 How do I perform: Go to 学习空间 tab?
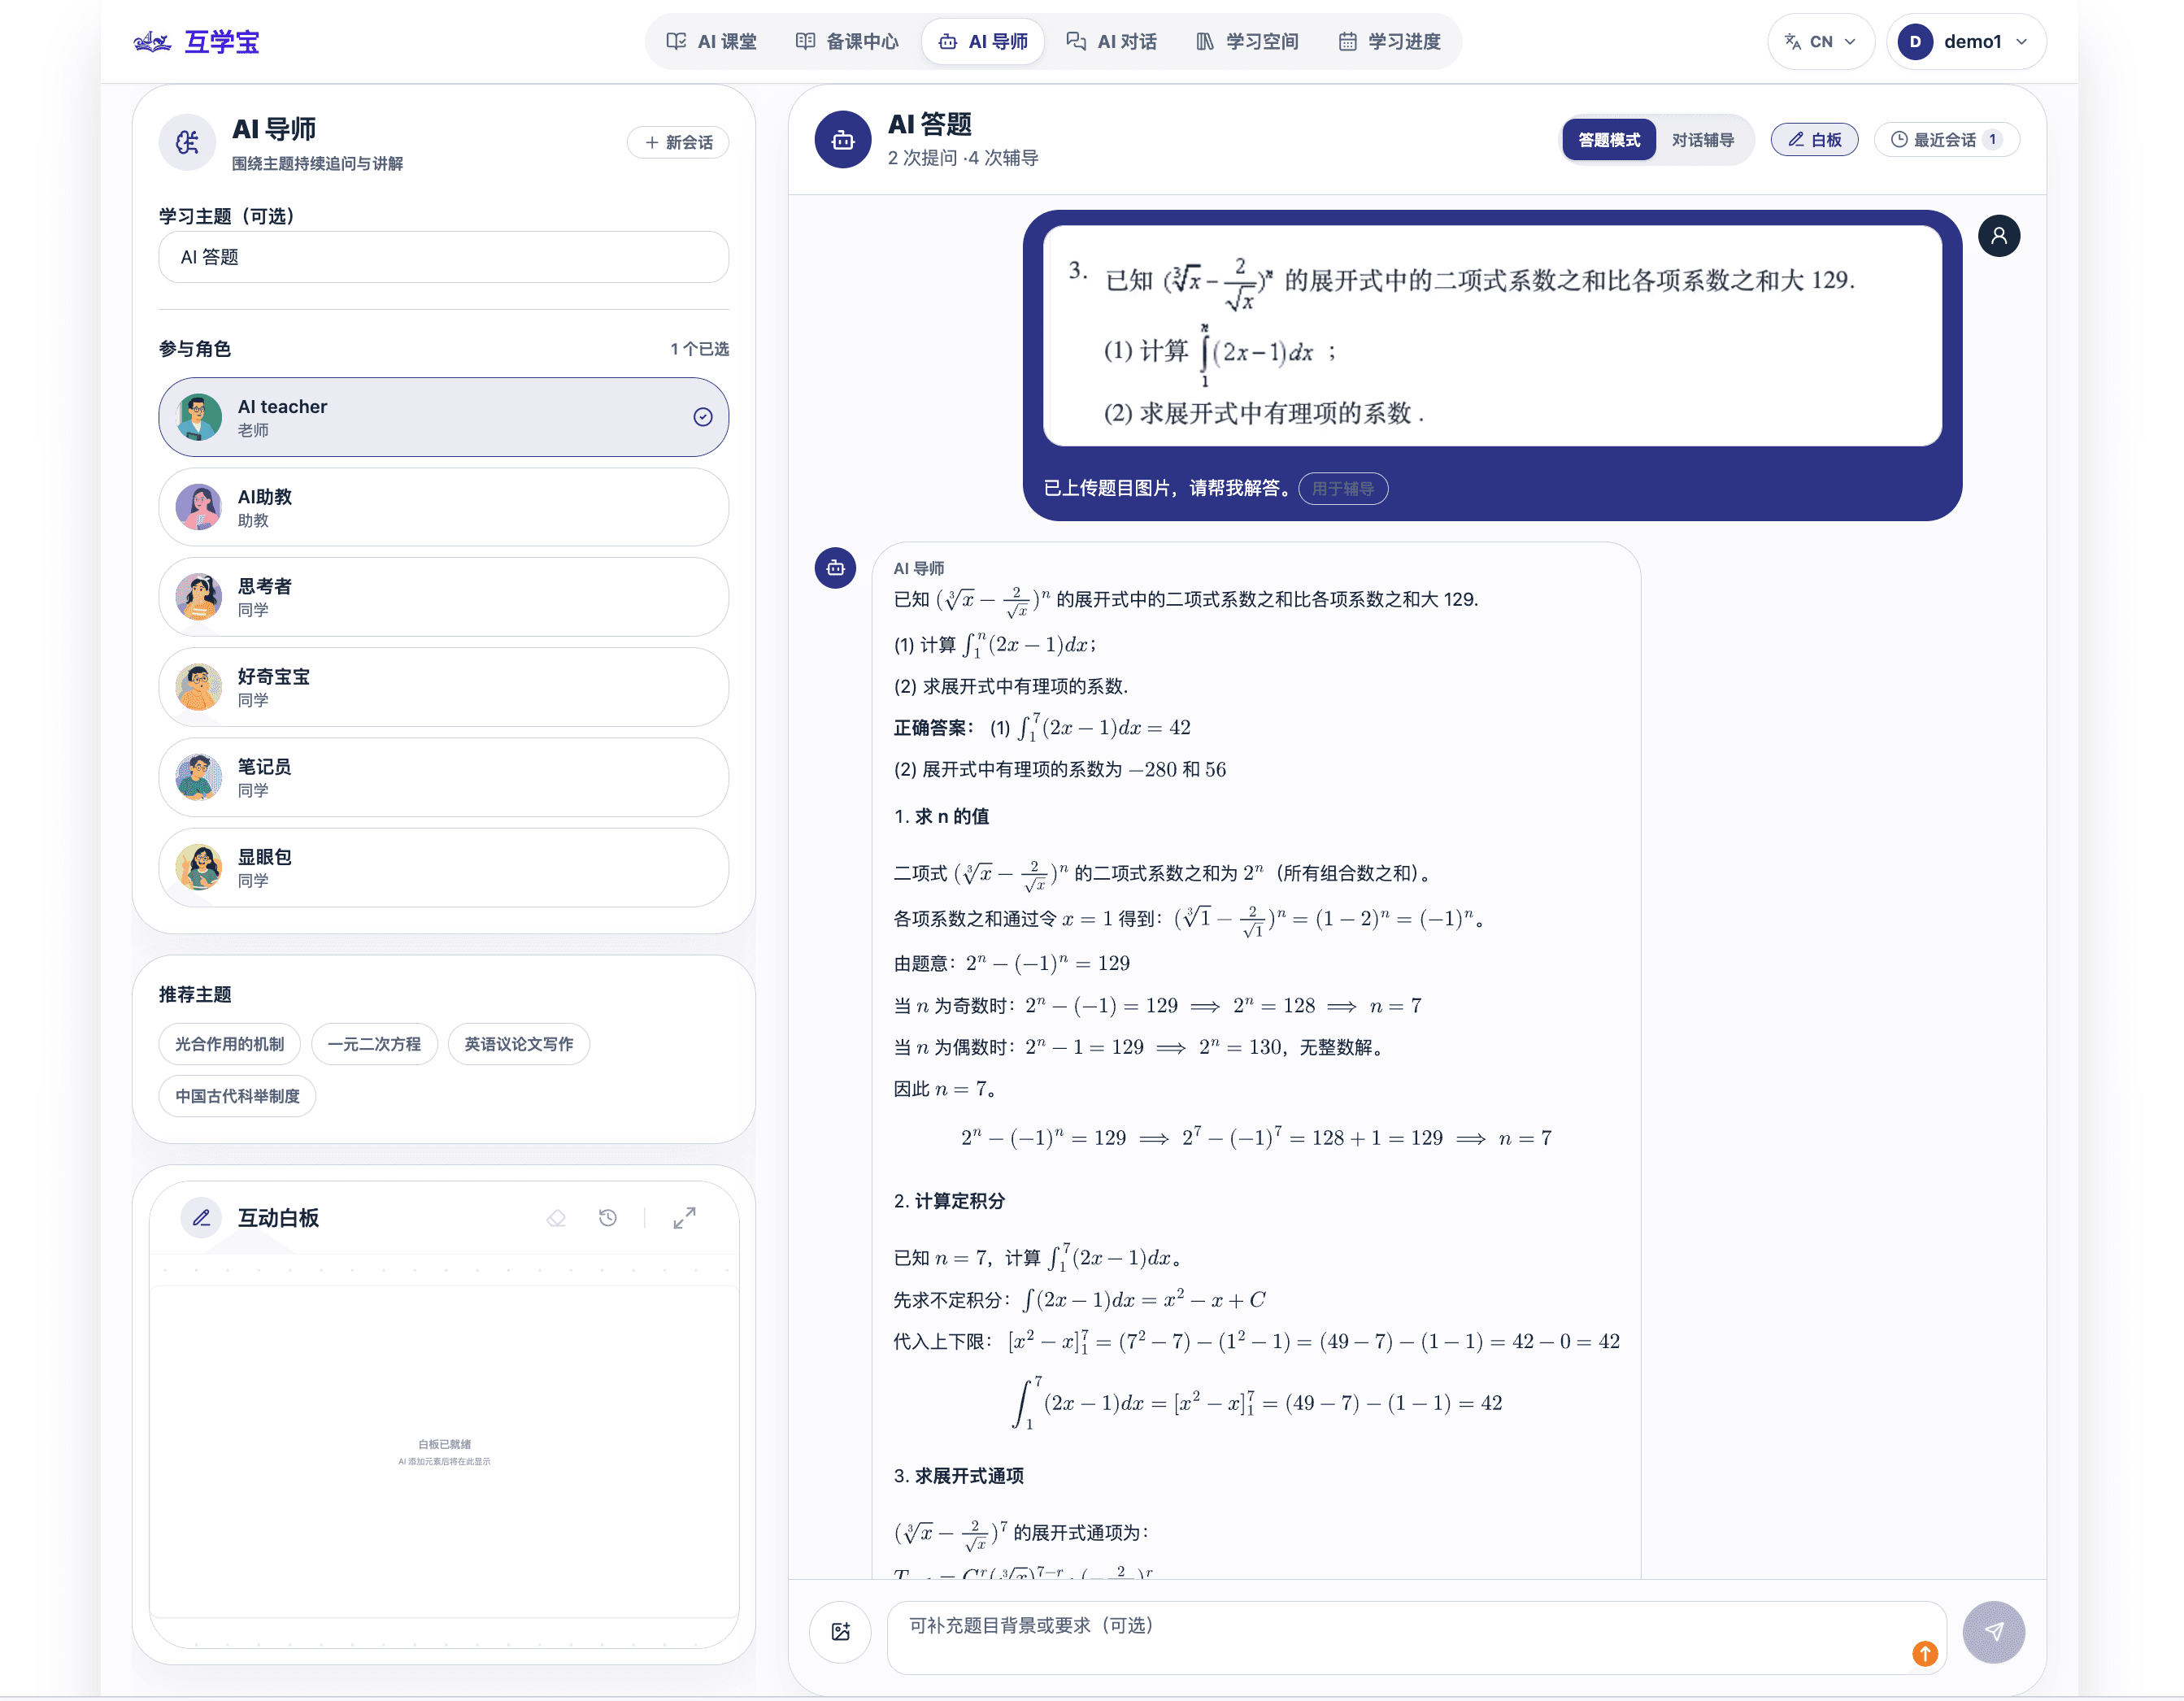click(x=1247, y=42)
